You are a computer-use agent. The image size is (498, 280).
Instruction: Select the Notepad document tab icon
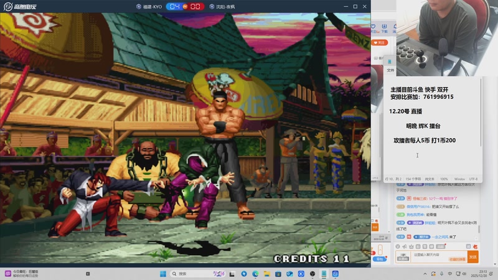390,61
